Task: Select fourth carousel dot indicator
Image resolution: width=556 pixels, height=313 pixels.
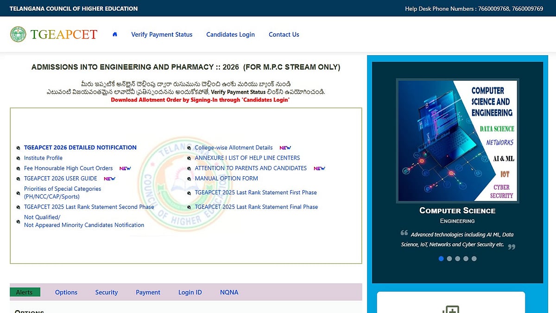Action: pos(466,259)
